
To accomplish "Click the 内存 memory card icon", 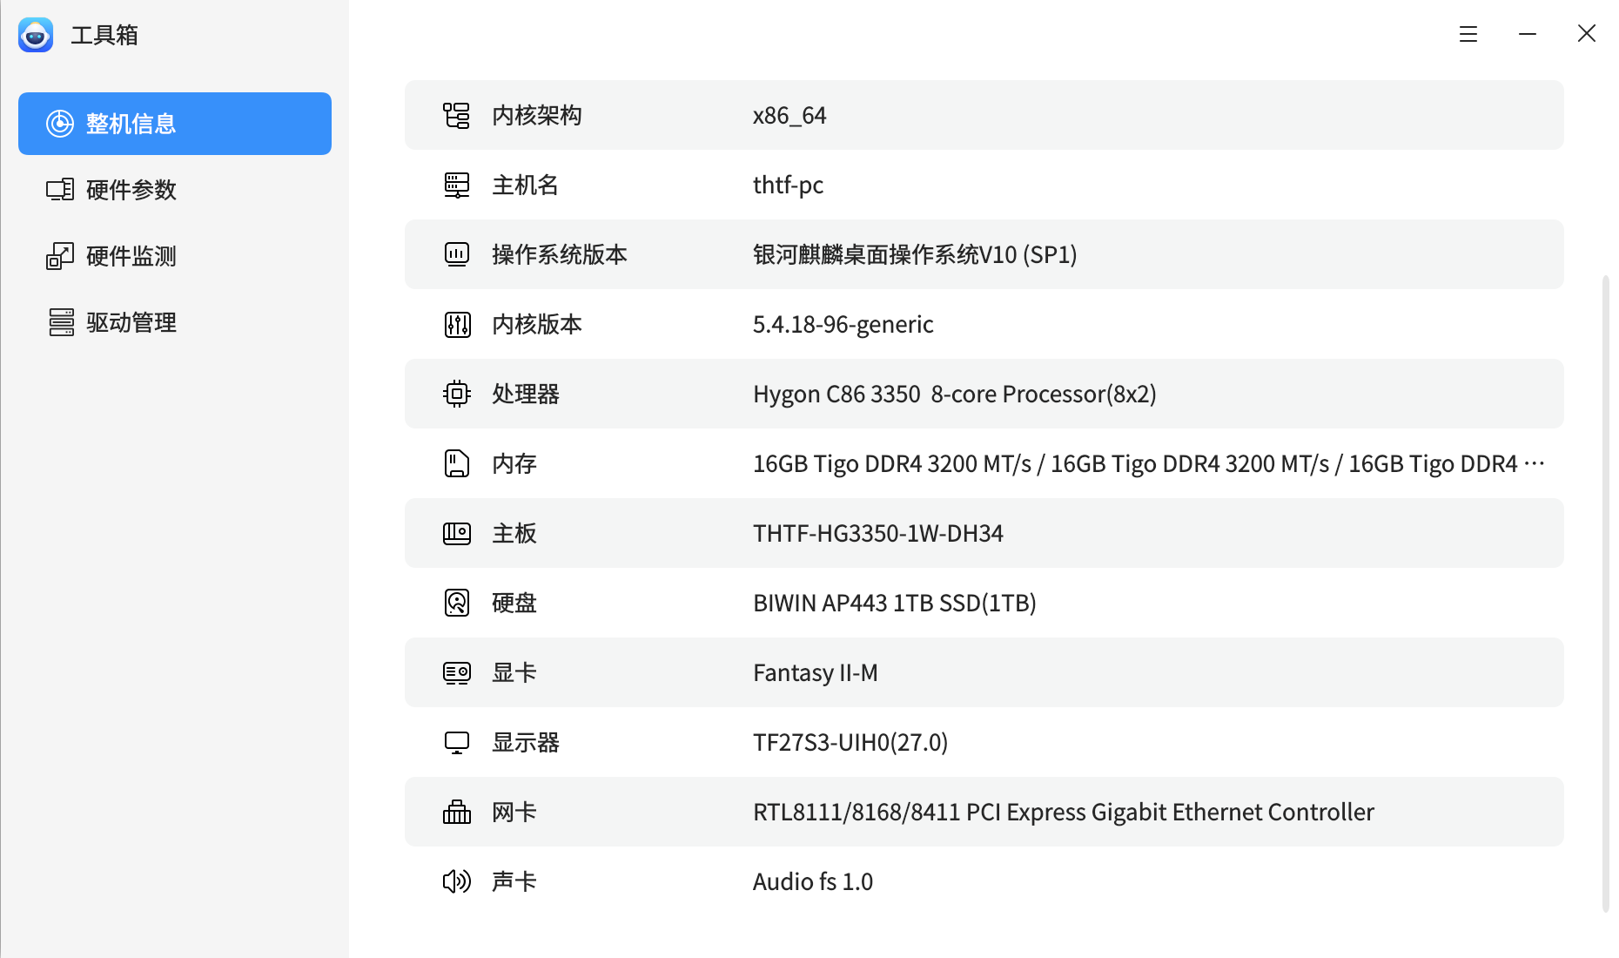I will [456, 463].
